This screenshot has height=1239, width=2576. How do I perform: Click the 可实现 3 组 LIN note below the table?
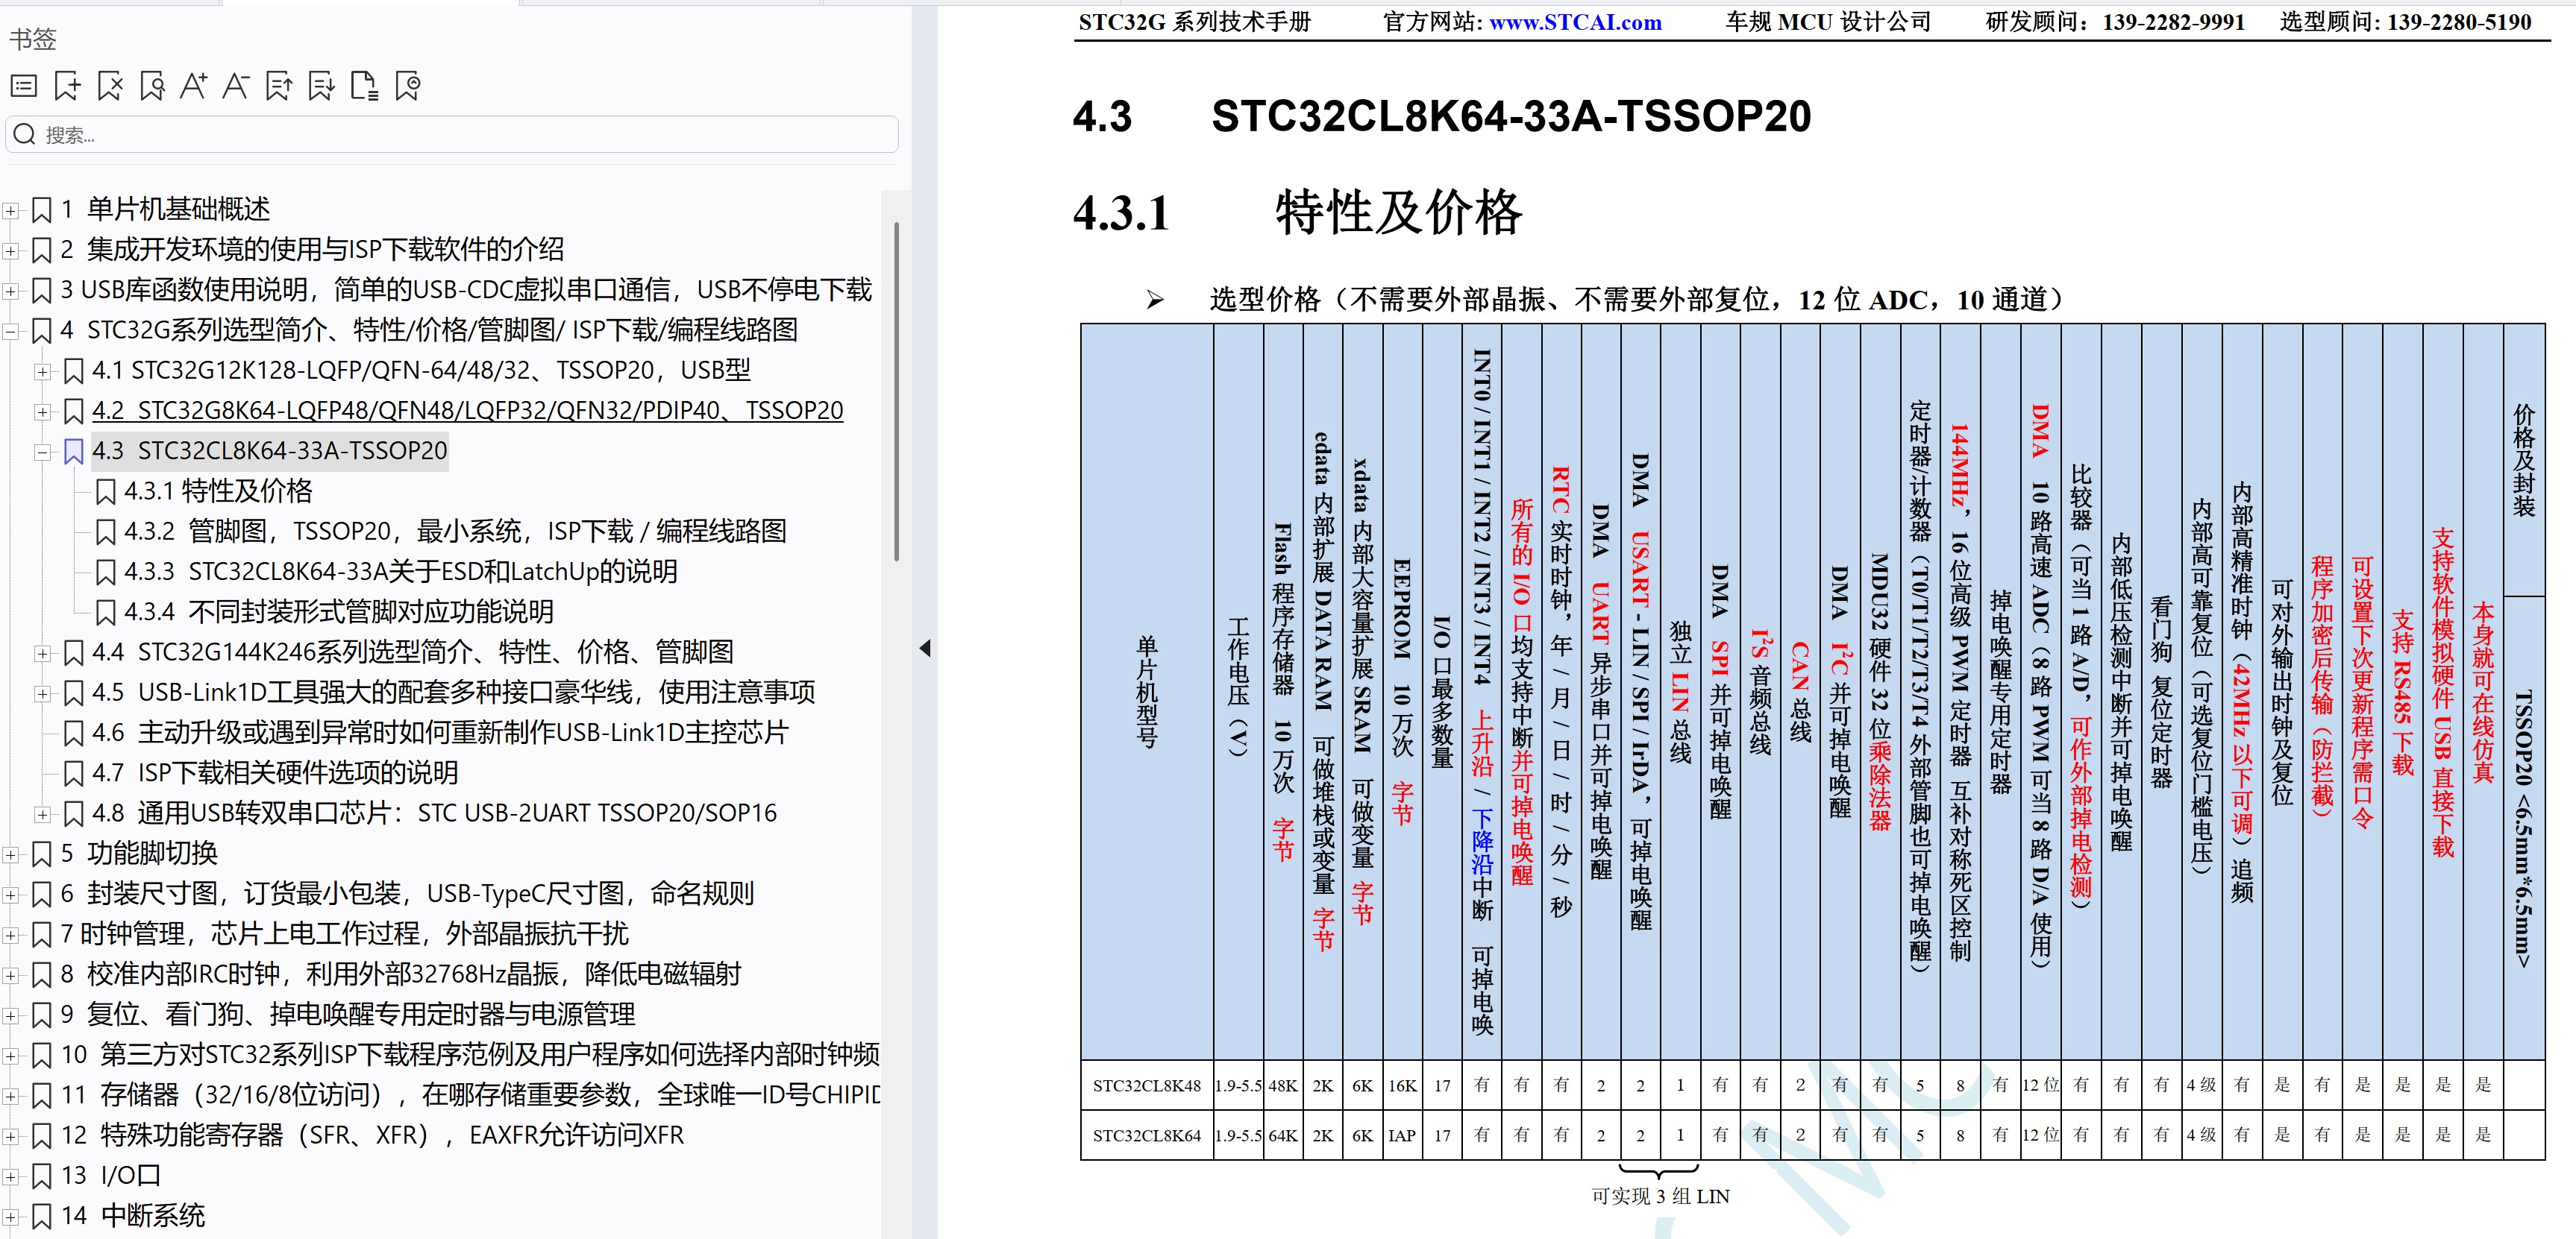[1660, 1196]
